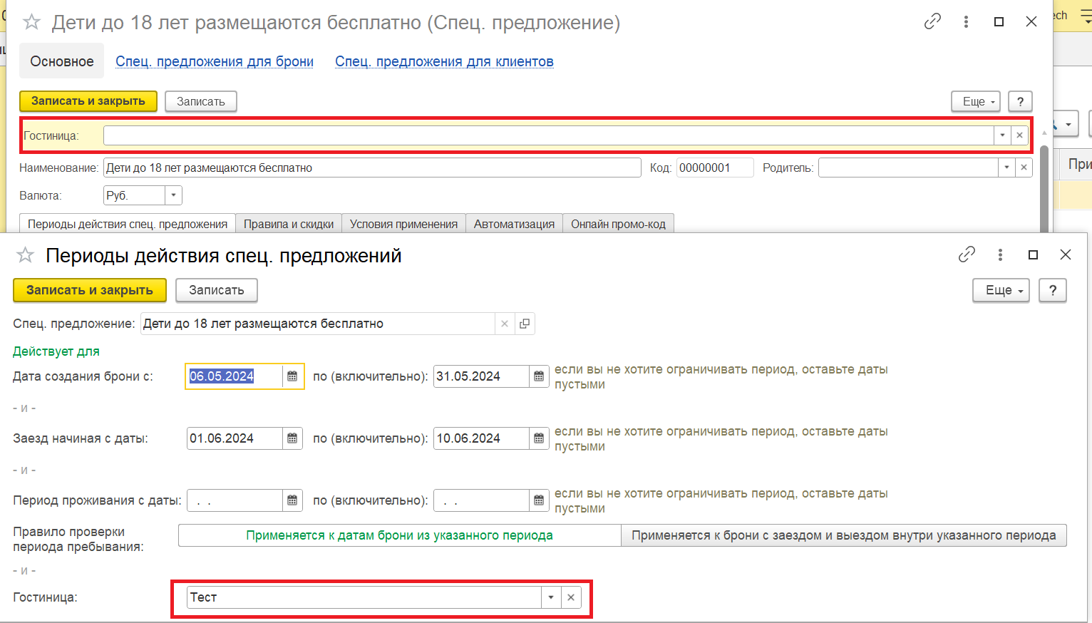The width and height of the screenshot is (1092, 623).
Task: Switch to the 'Основное' section
Action: point(62,61)
